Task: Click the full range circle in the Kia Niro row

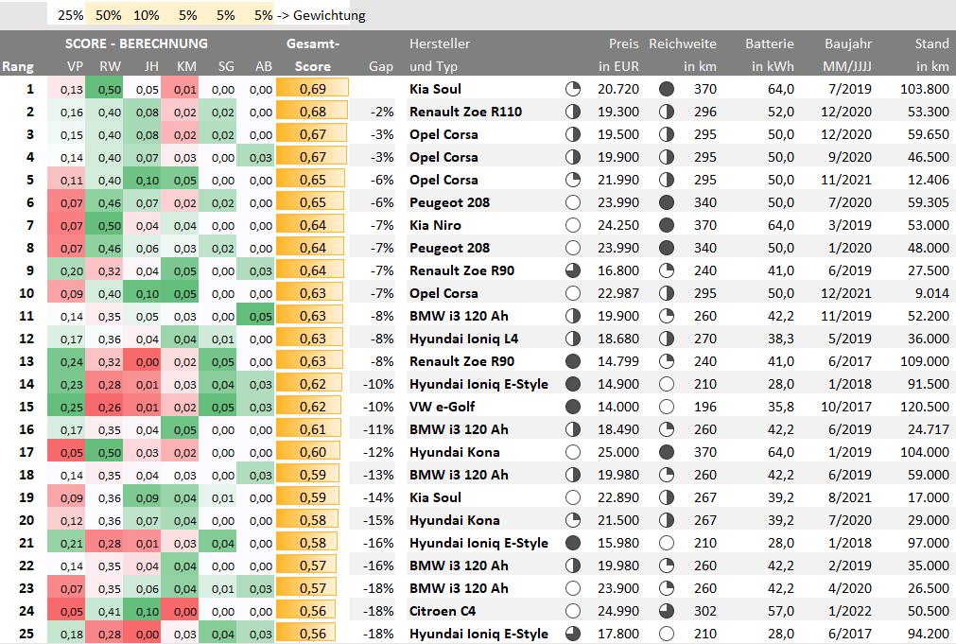Action: (x=667, y=225)
